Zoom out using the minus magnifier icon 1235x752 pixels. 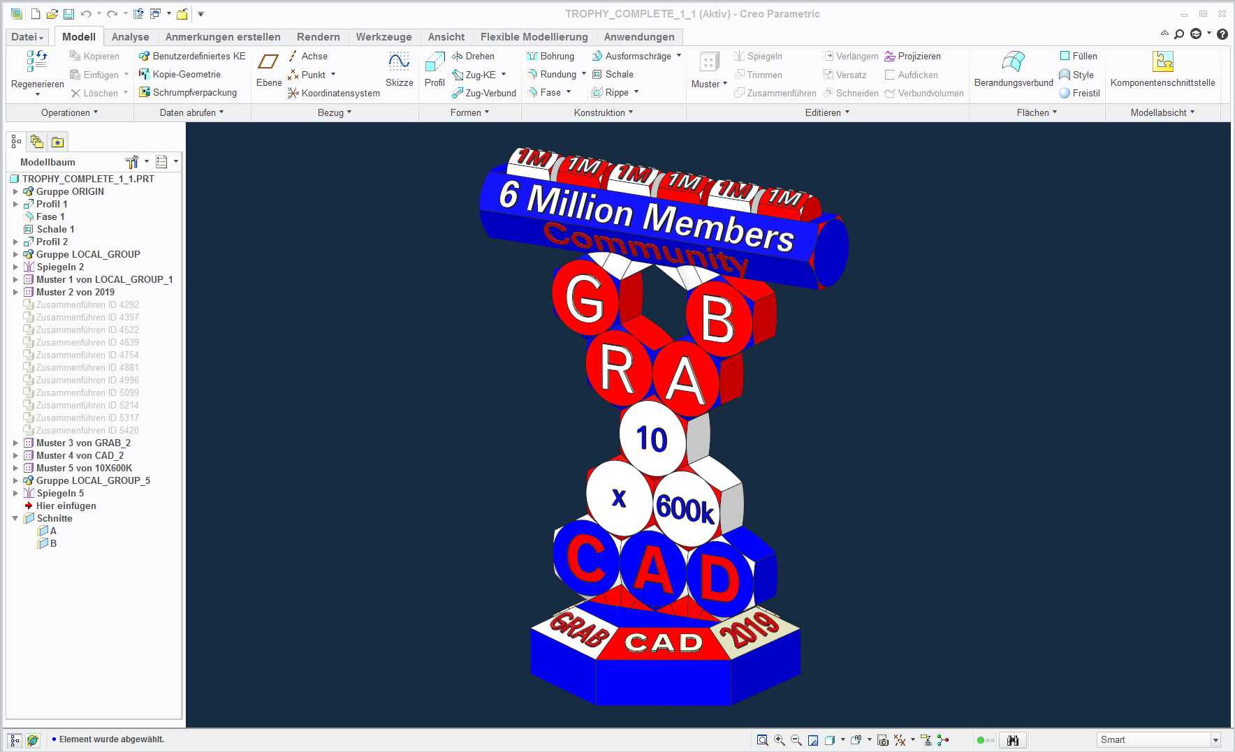click(796, 740)
